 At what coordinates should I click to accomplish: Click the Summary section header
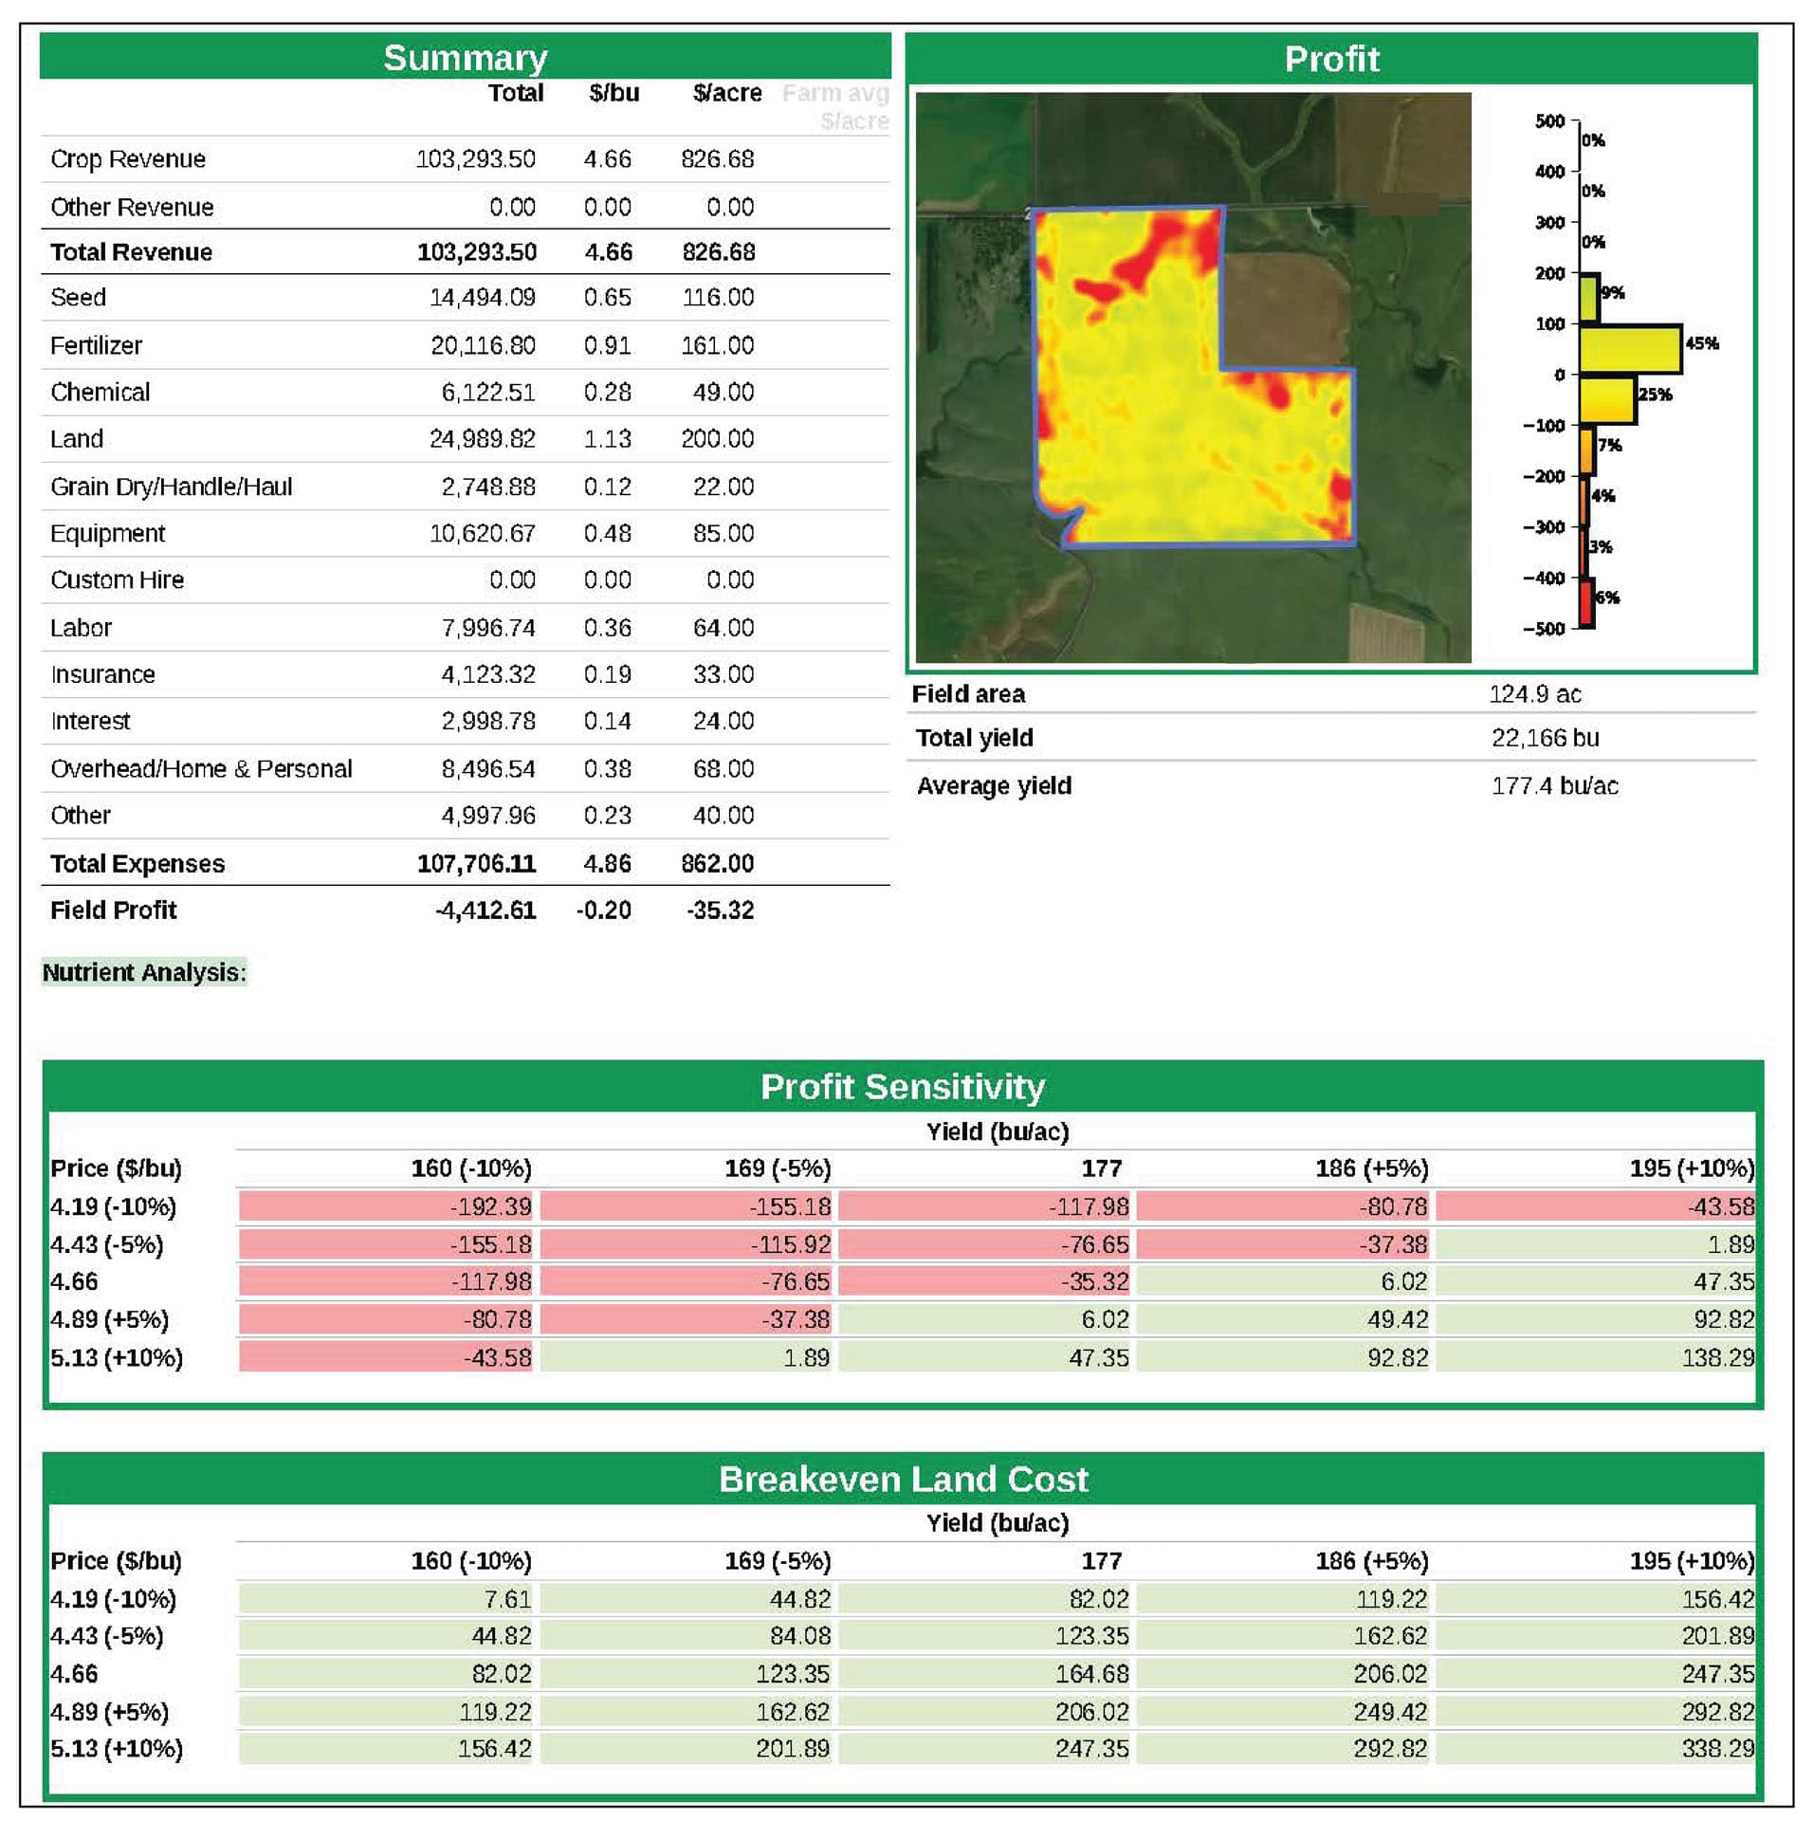[465, 57]
